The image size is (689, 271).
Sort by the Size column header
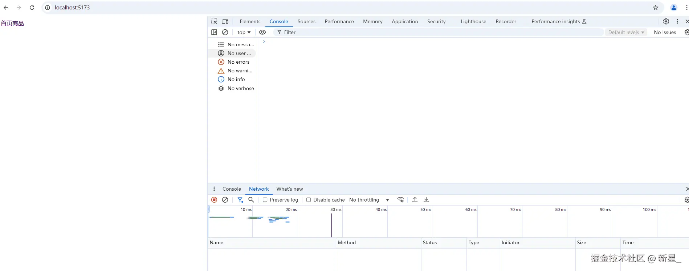click(x=598, y=243)
